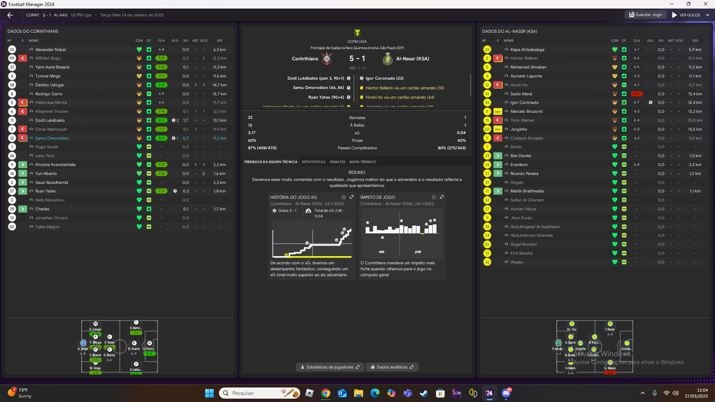Click the back arrow icon

click(10, 15)
